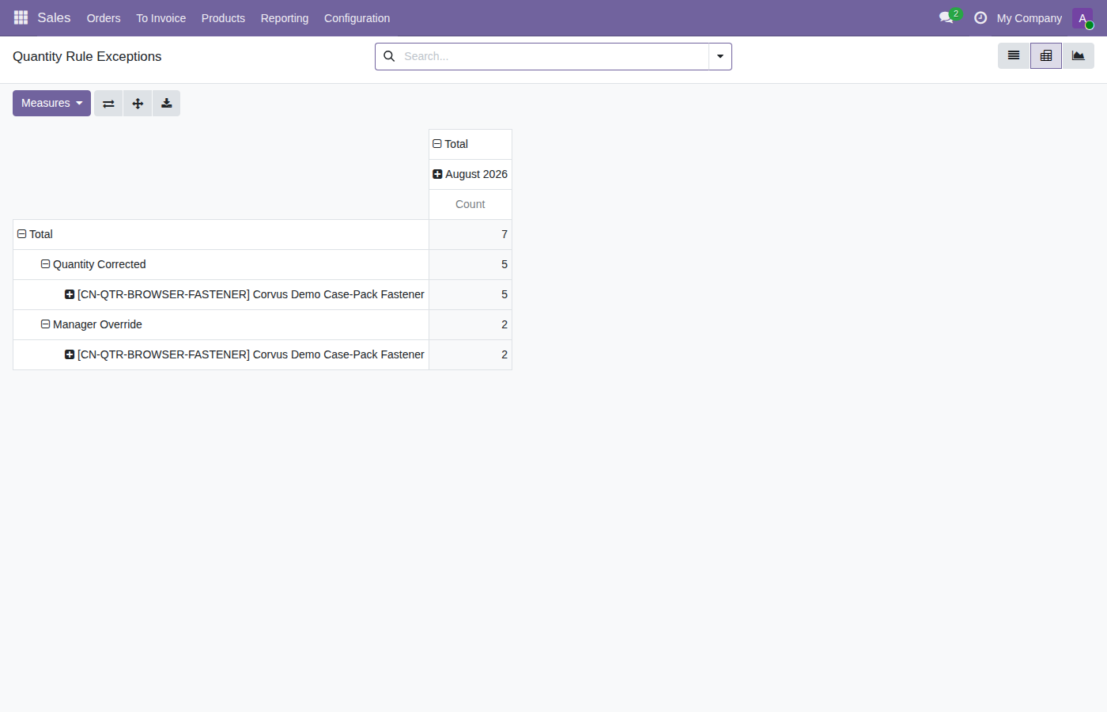Click the search magnifier icon
This screenshot has height=712, width=1107.
tap(389, 56)
